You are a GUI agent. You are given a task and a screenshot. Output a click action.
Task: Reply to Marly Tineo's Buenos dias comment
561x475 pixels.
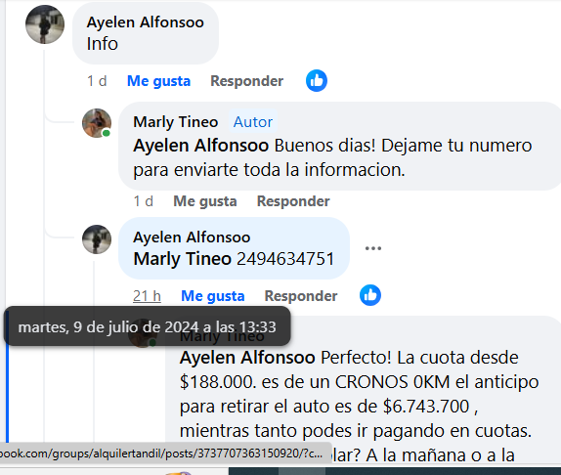[x=293, y=201]
